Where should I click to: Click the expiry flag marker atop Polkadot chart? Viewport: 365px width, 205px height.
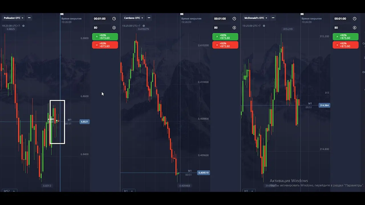(x=62, y=14)
